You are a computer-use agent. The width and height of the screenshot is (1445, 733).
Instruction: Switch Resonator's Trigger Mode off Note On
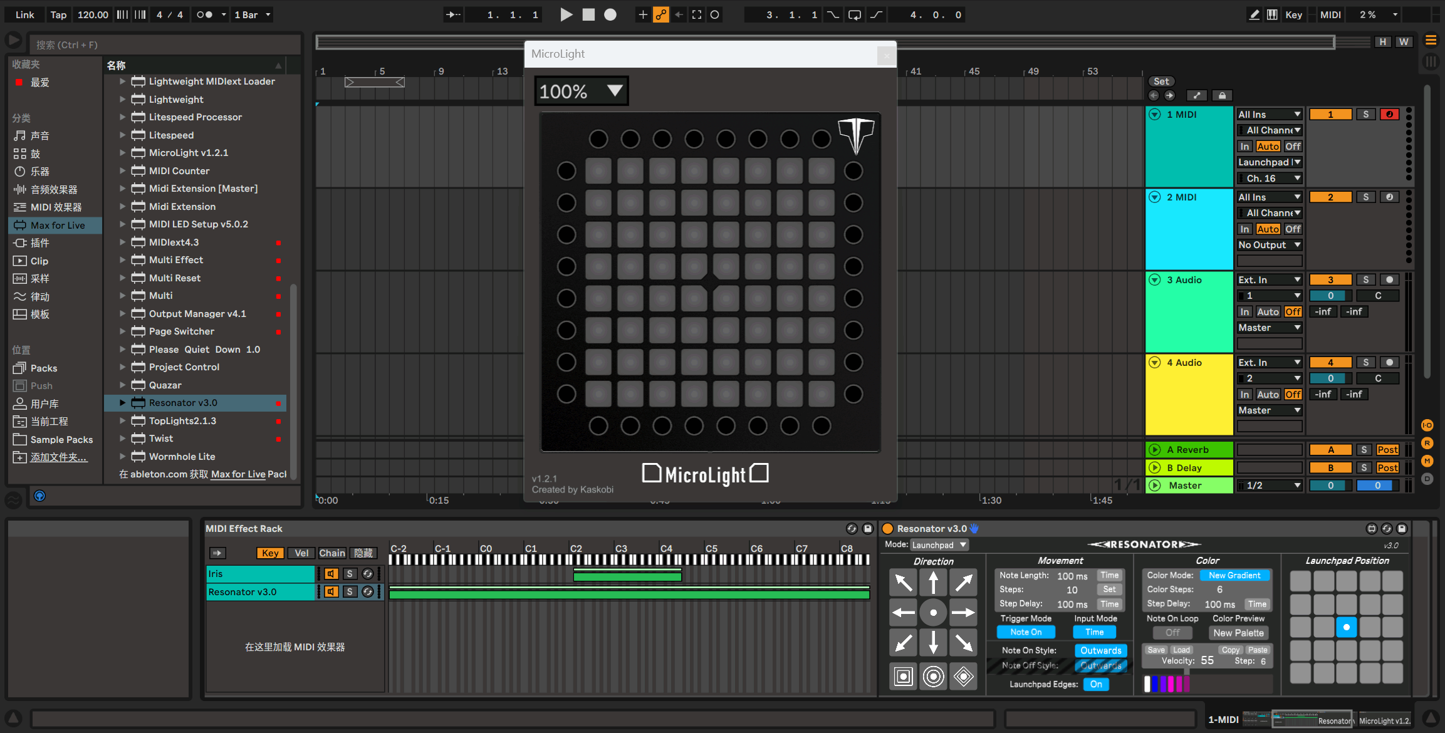[1026, 632]
